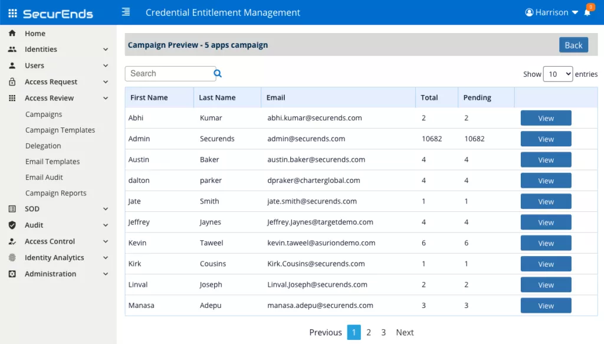This screenshot has height=344, width=604.
Task: Toggle sidebar with the hamburger menu icon
Action: (126, 12)
